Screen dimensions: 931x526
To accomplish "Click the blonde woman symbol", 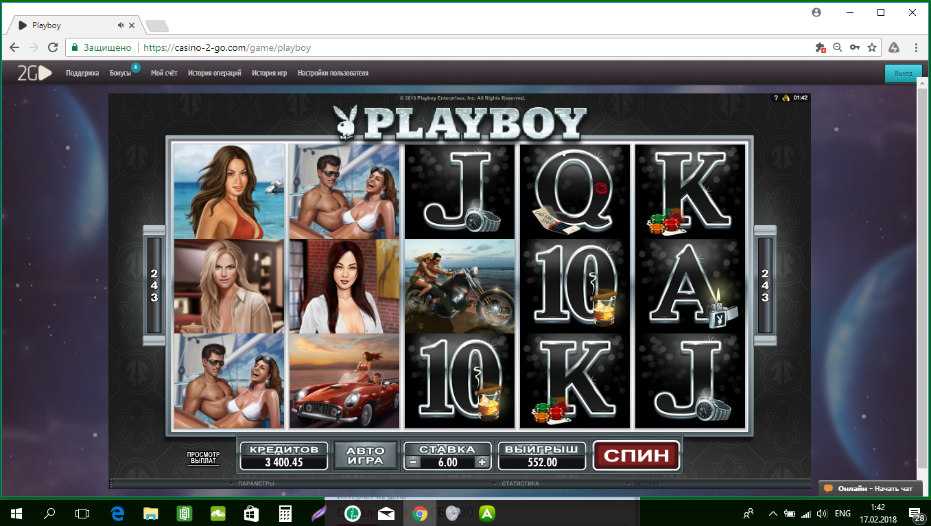I will point(229,286).
